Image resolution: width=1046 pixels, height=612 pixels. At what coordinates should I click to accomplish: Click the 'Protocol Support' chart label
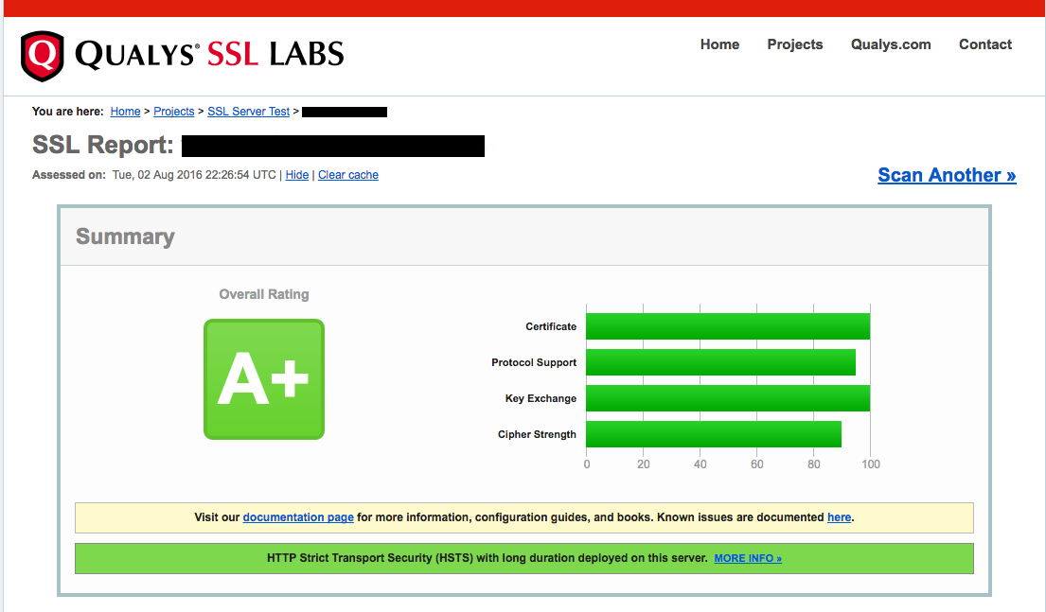(x=534, y=362)
